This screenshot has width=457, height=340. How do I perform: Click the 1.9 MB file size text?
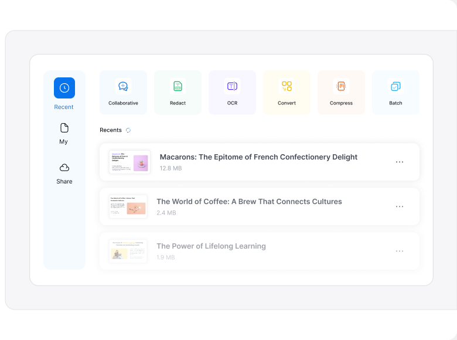[x=166, y=257]
